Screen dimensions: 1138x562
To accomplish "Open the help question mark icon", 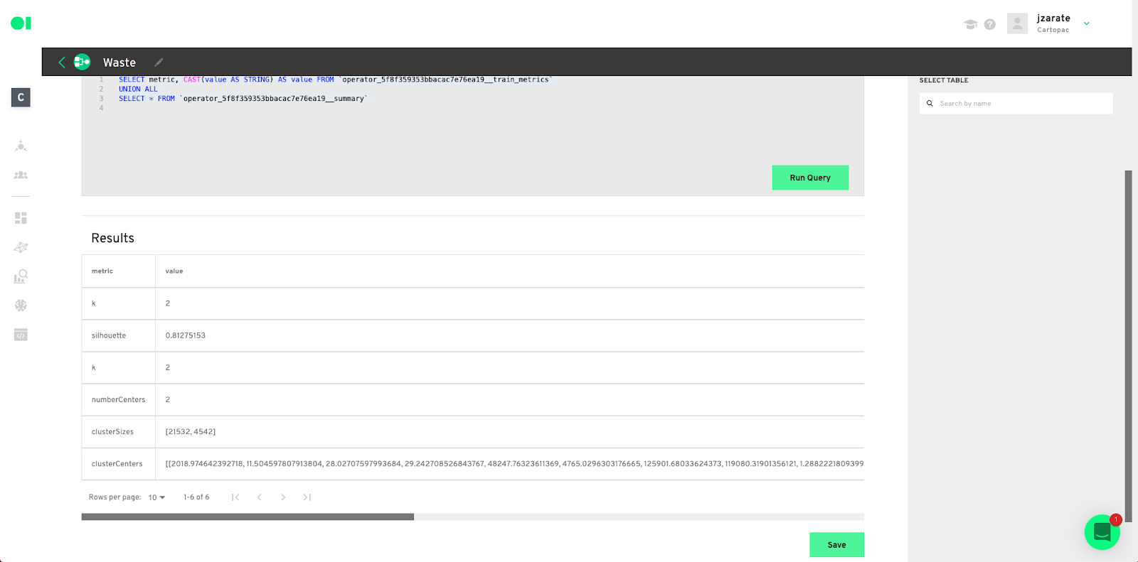I will click(x=989, y=24).
